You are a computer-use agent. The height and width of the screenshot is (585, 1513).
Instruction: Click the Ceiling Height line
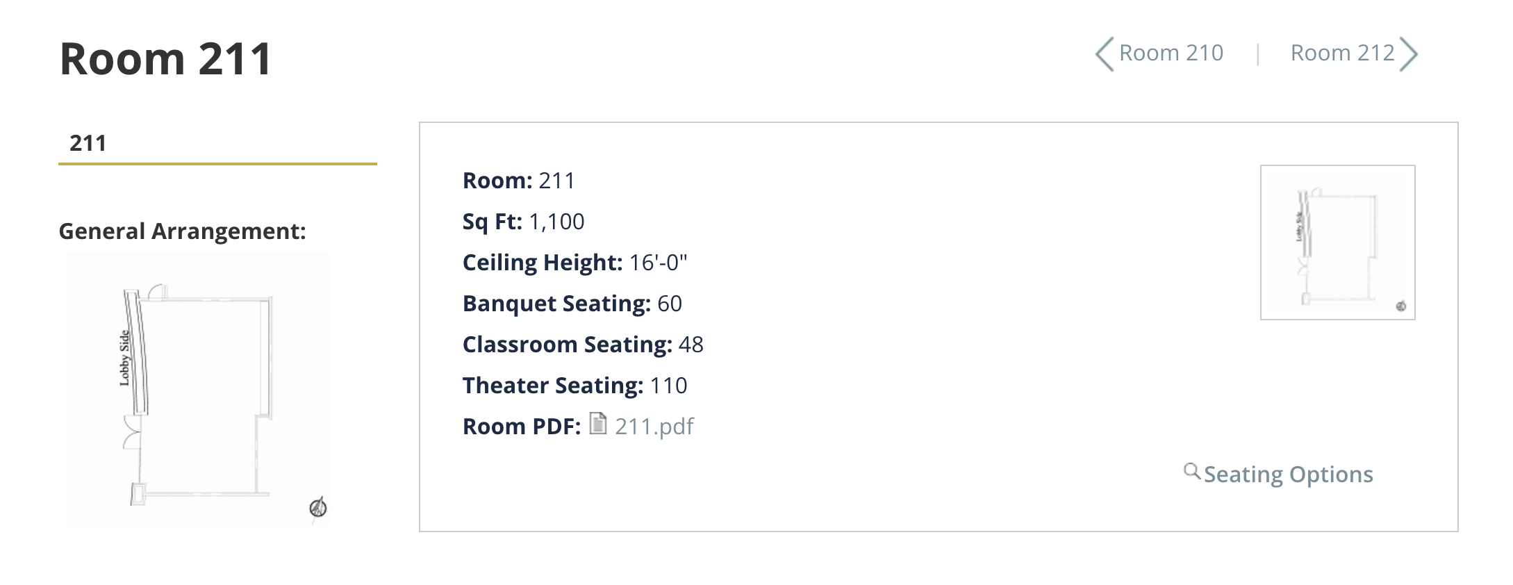[x=574, y=263]
